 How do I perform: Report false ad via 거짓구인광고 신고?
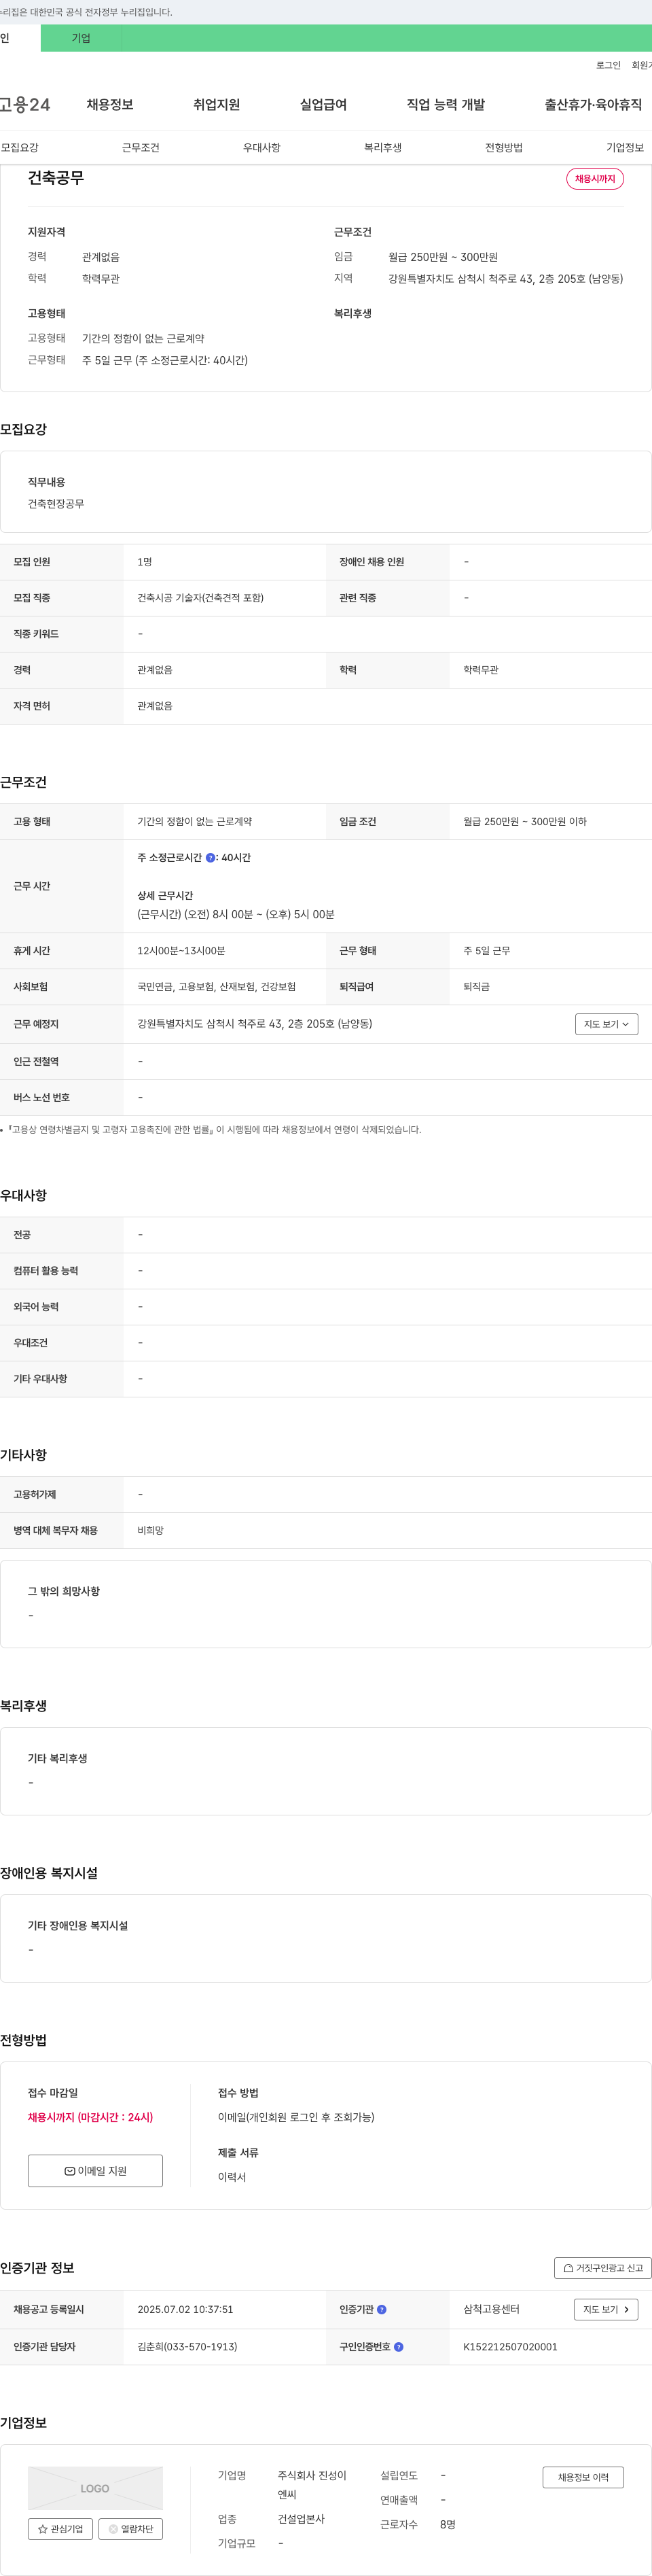[x=603, y=2268]
